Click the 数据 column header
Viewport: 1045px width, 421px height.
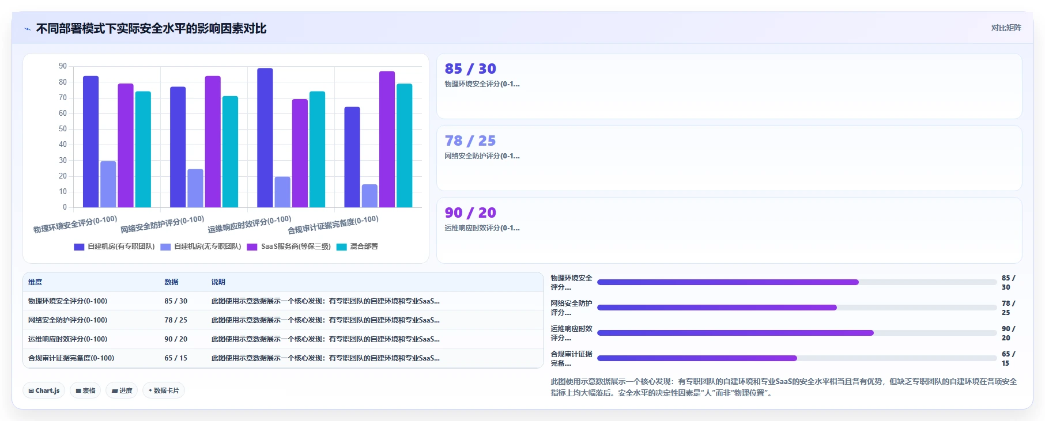click(x=171, y=282)
